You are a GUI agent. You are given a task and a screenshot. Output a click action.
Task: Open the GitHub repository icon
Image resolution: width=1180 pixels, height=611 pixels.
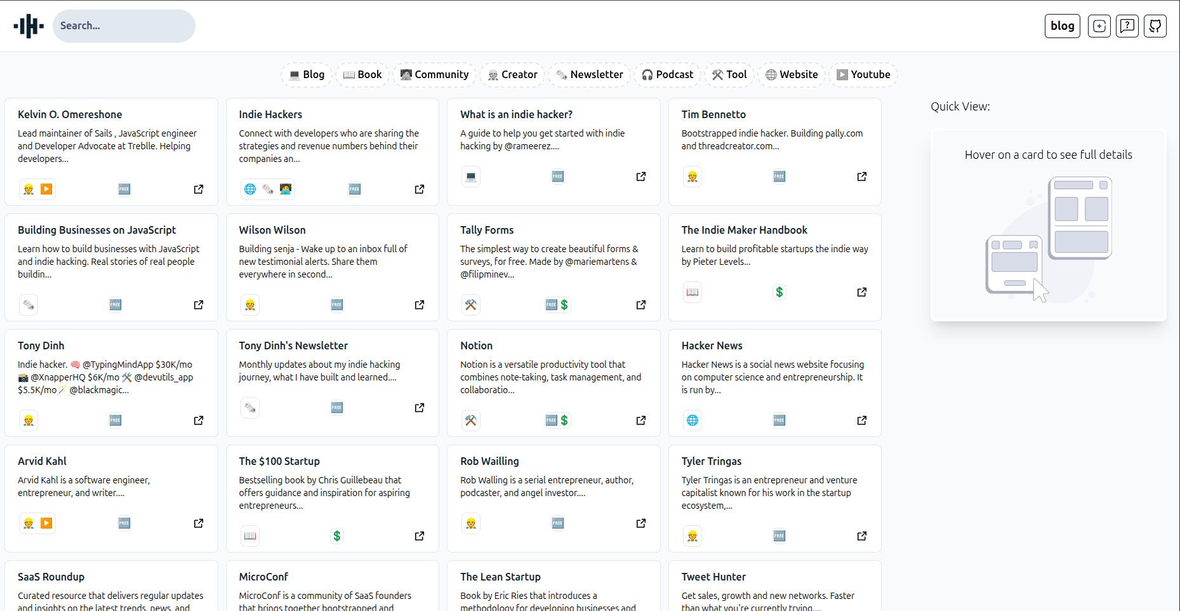1155,26
